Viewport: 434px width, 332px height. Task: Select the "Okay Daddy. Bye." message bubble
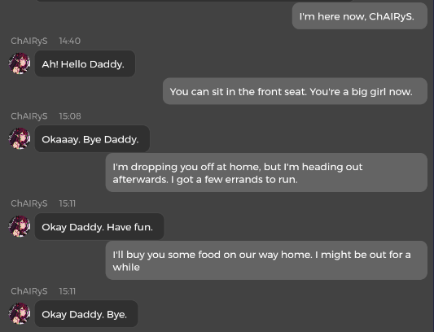click(86, 314)
